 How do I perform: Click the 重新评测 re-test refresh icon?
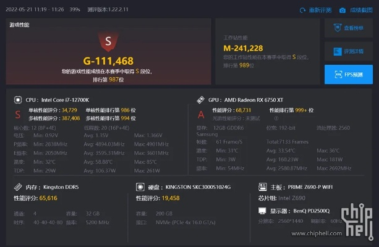[303, 10]
